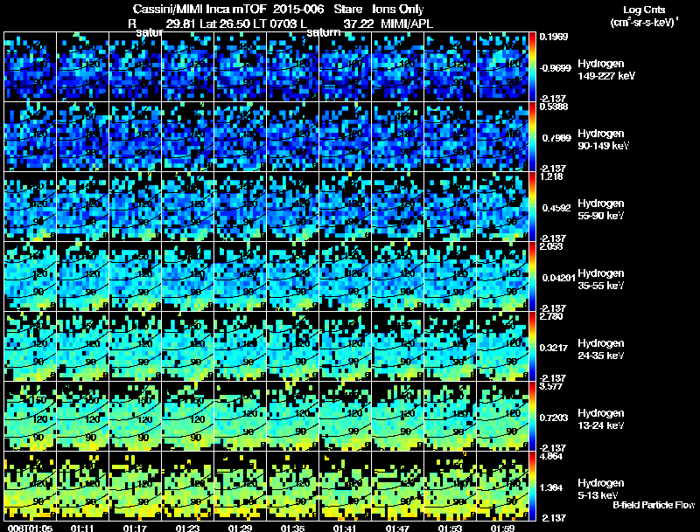This screenshot has height=532, width=700.
Task: Click the '01:59' time label on the bottom axis
Action: pos(502,529)
